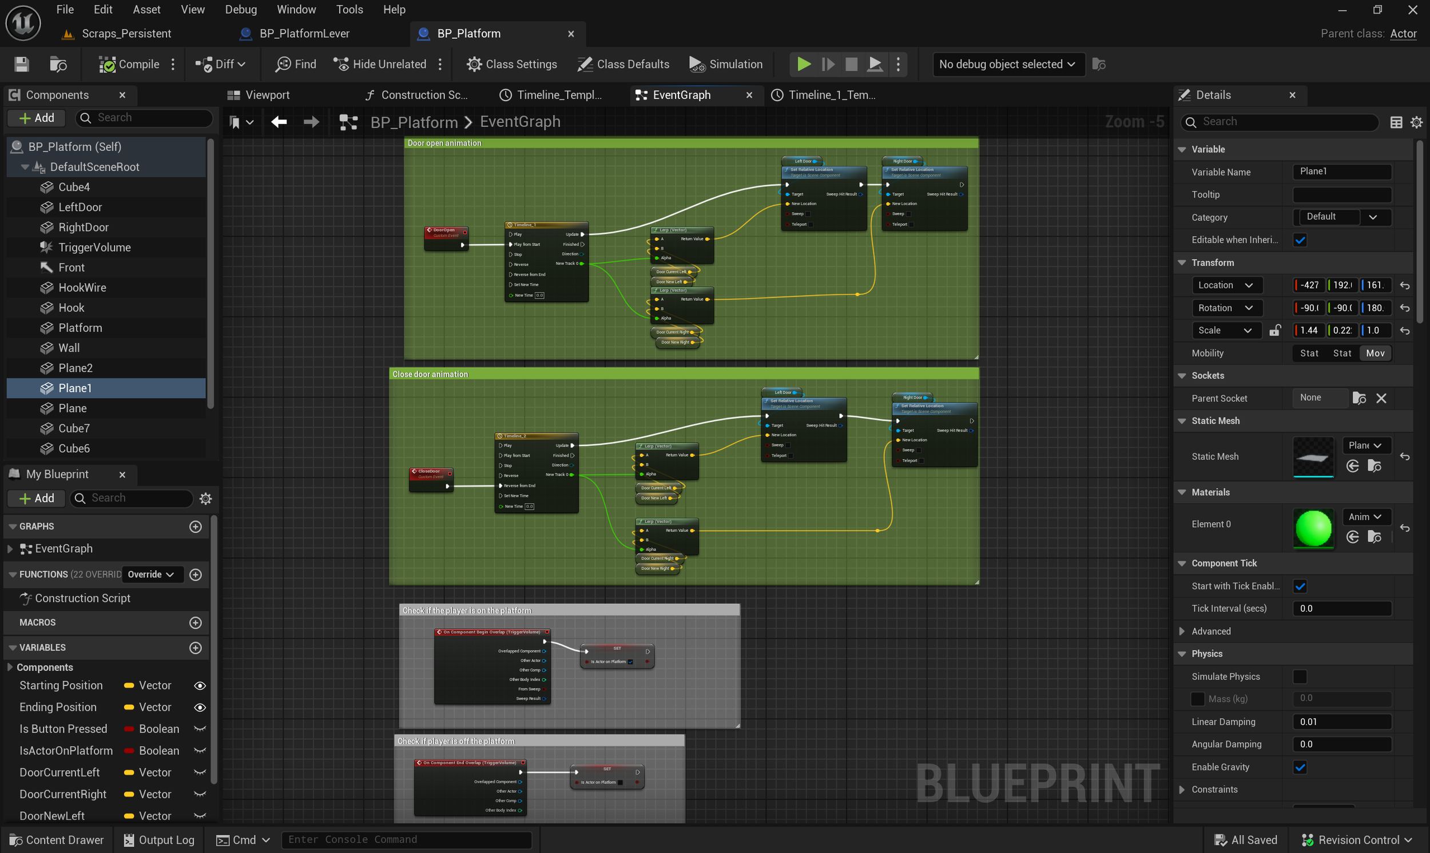Open the Diff dropdown
Image resolution: width=1430 pixels, height=853 pixels.
(221, 65)
